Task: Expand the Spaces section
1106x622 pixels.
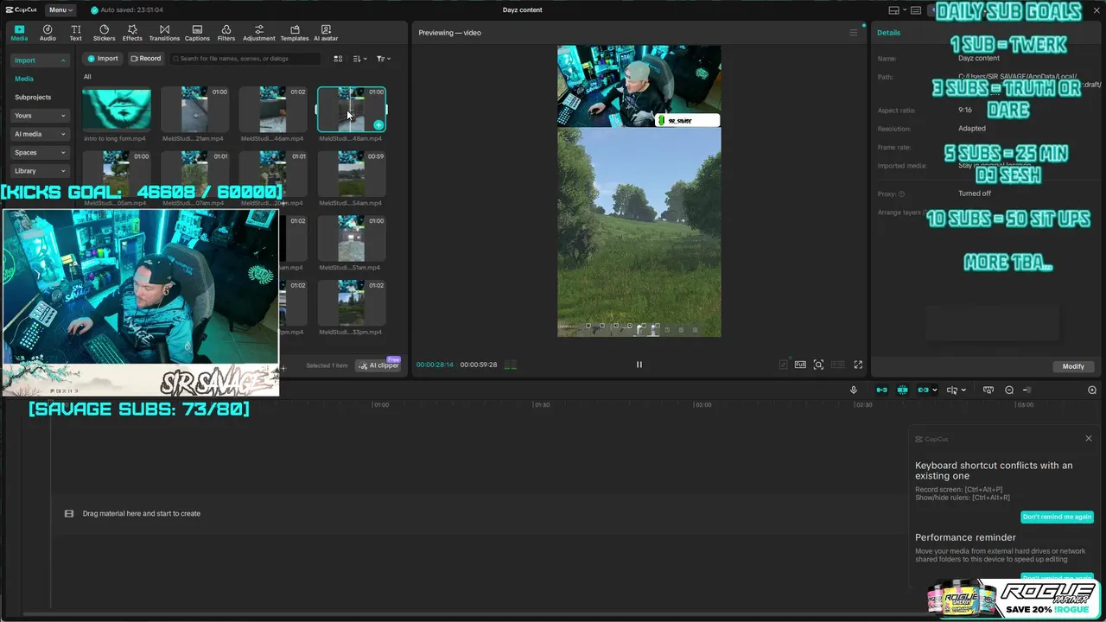Action: (40, 152)
